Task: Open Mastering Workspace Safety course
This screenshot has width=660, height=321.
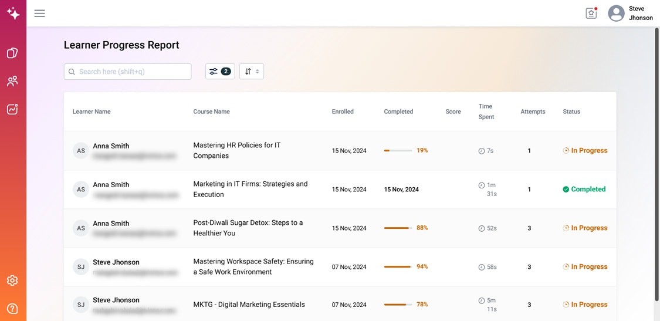Action: (253, 266)
